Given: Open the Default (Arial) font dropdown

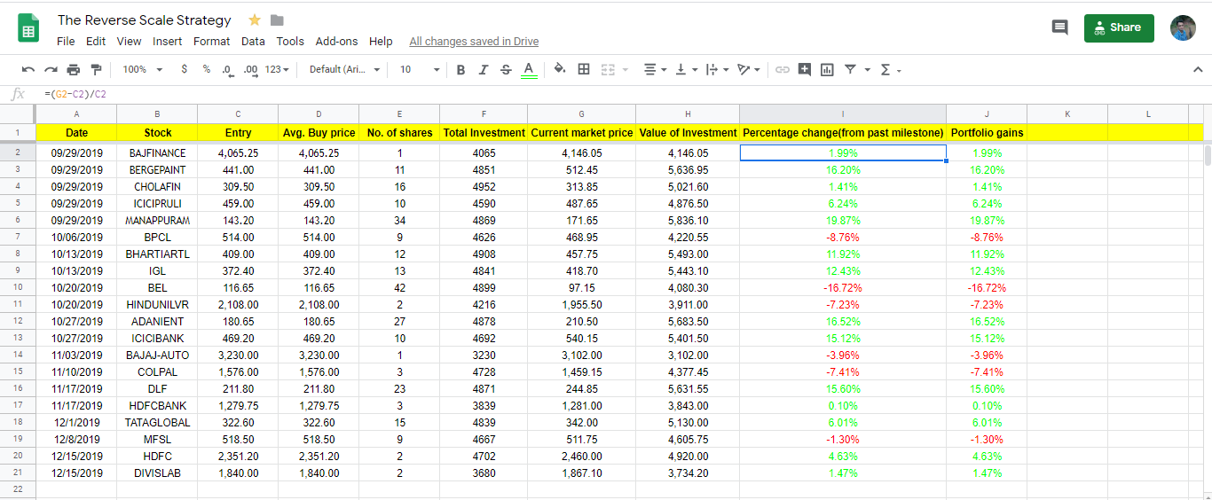Looking at the screenshot, I should tap(344, 69).
